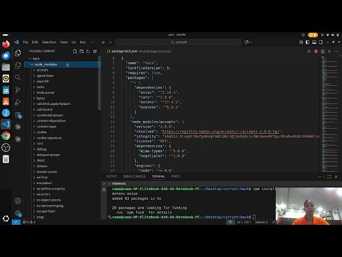This screenshot has width=342, height=257.
Task: Open the File menu
Action: [x=25, y=42]
